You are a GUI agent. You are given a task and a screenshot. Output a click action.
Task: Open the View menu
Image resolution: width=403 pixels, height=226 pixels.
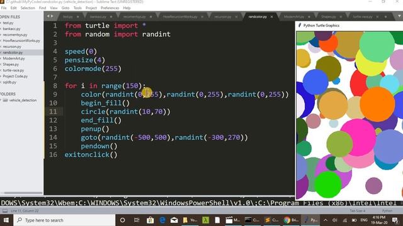click(x=54, y=8)
